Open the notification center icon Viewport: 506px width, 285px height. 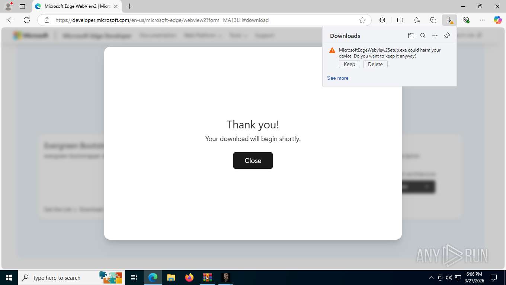(494, 278)
